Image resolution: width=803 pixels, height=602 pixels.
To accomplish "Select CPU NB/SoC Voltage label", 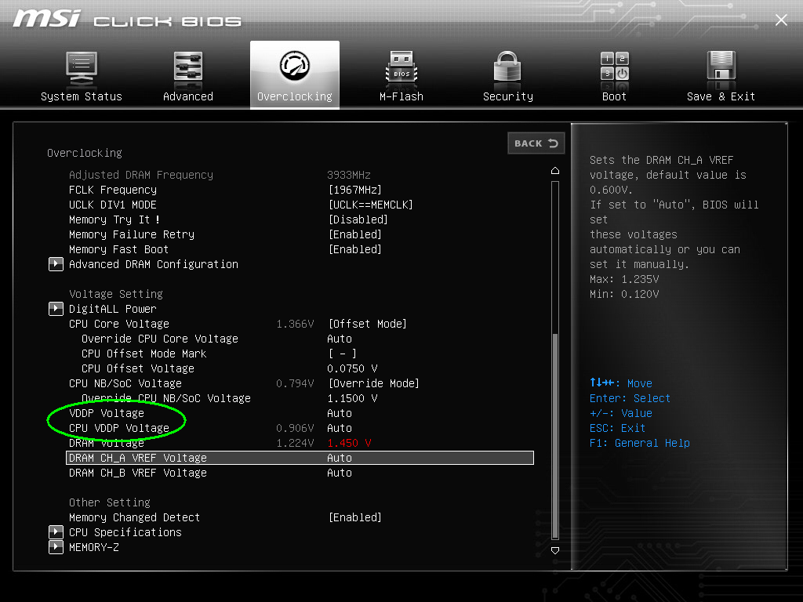I will click(125, 383).
